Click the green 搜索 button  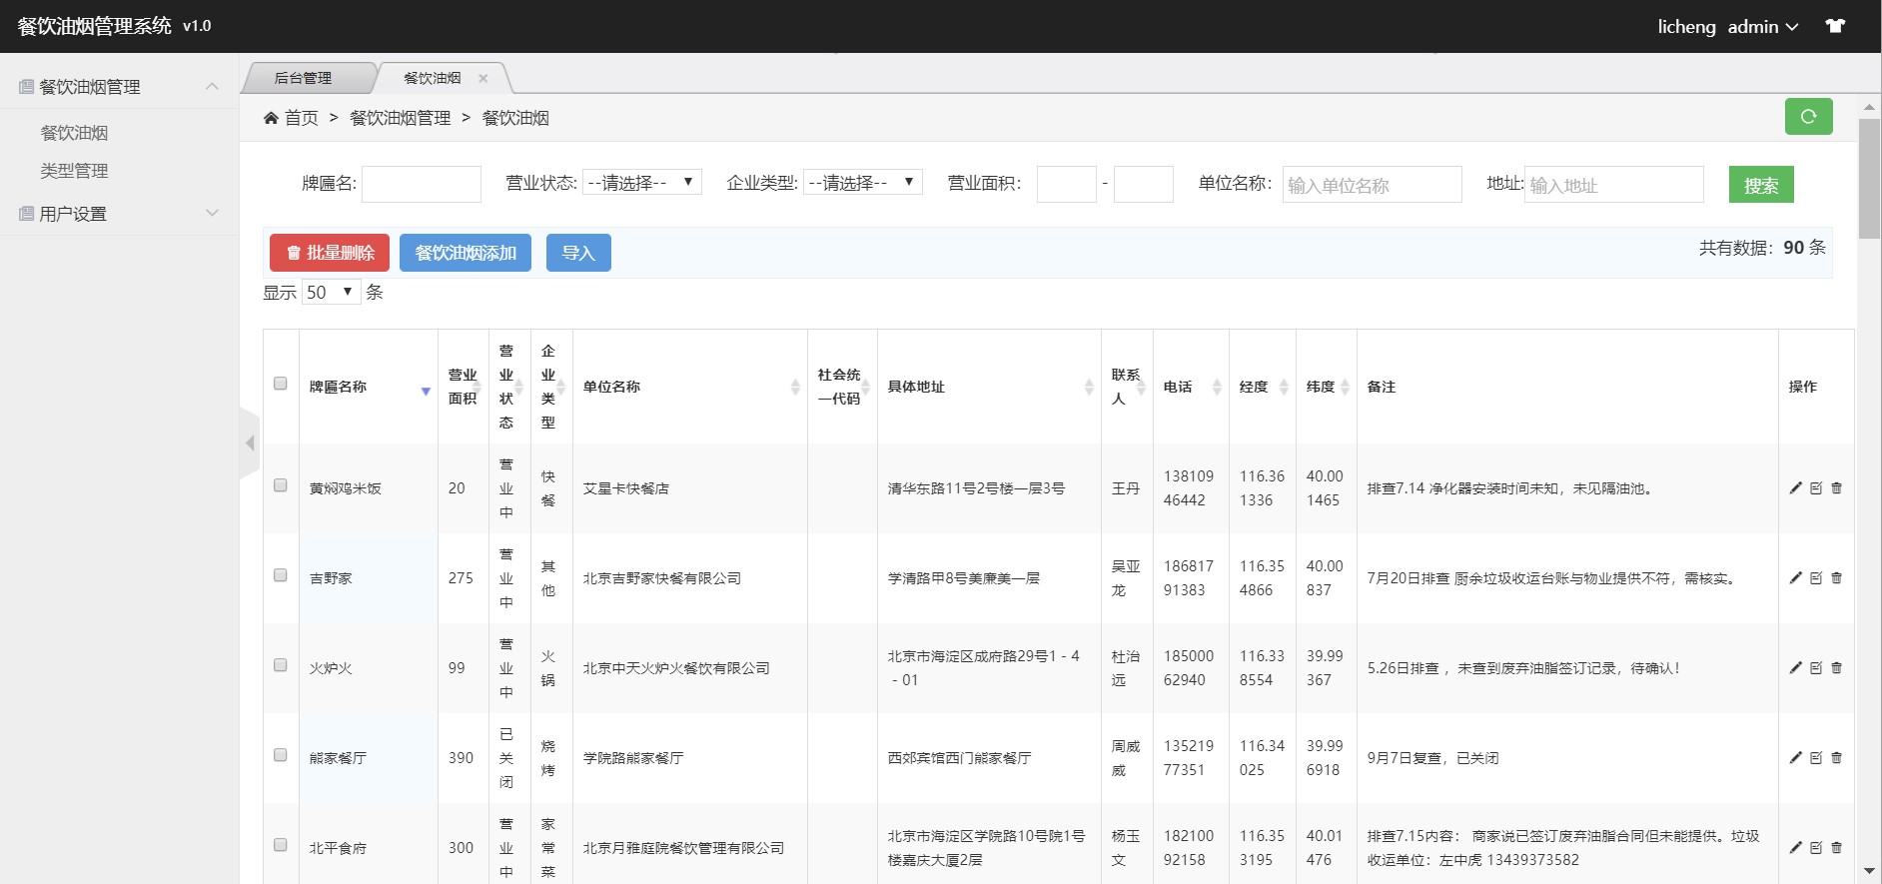[1760, 185]
